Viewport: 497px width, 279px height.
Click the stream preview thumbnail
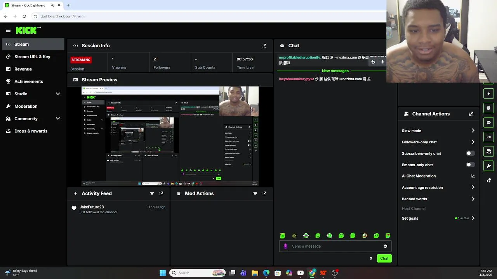(x=170, y=136)
